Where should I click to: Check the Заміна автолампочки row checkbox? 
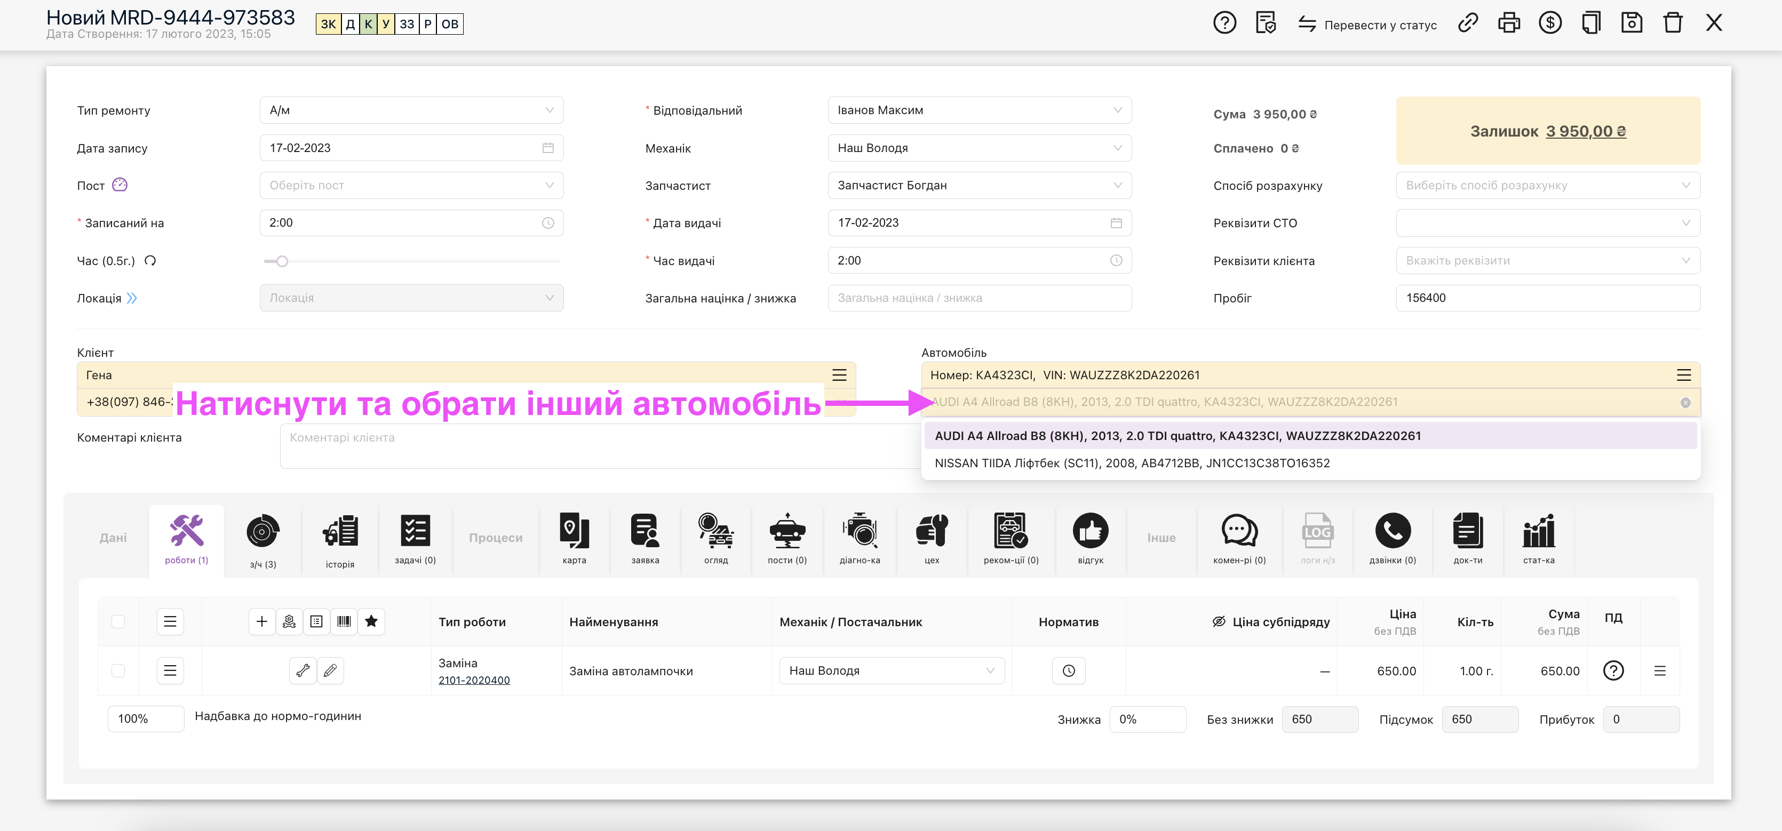tap(118, 670)
